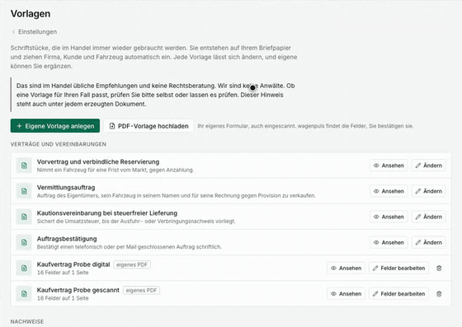Edit fields of Kaufvertrag Probe digital
The image size is (462, 327).
[399, 269]
